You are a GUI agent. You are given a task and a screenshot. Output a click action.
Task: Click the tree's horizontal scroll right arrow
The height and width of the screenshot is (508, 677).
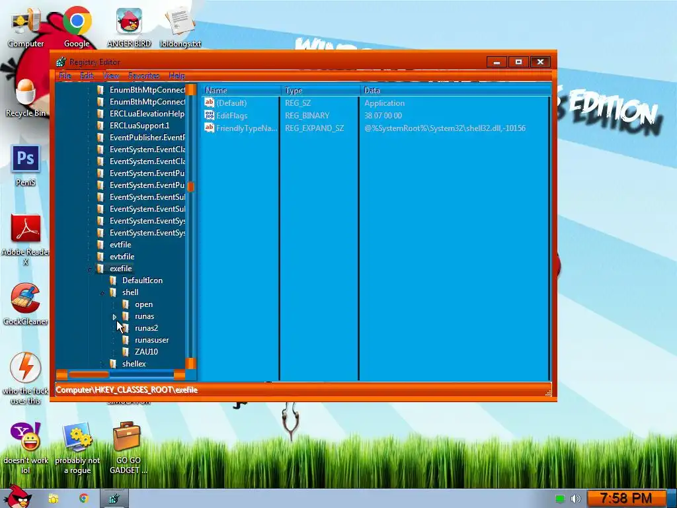(180, 374)
